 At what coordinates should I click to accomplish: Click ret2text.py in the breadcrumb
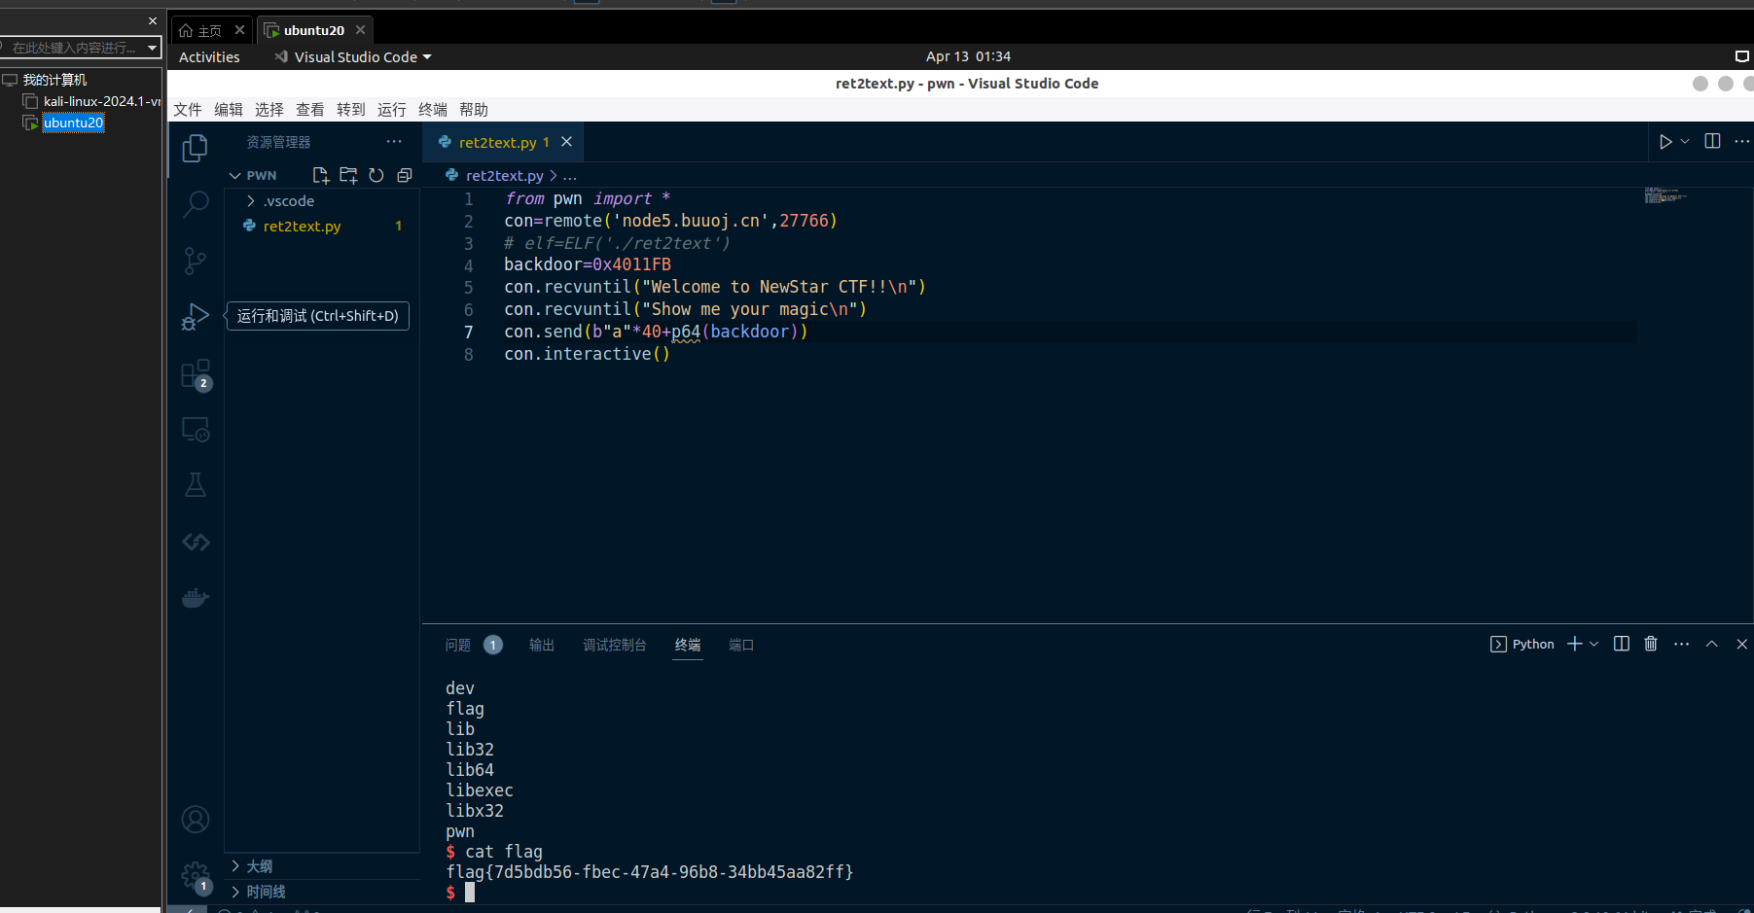504,176
